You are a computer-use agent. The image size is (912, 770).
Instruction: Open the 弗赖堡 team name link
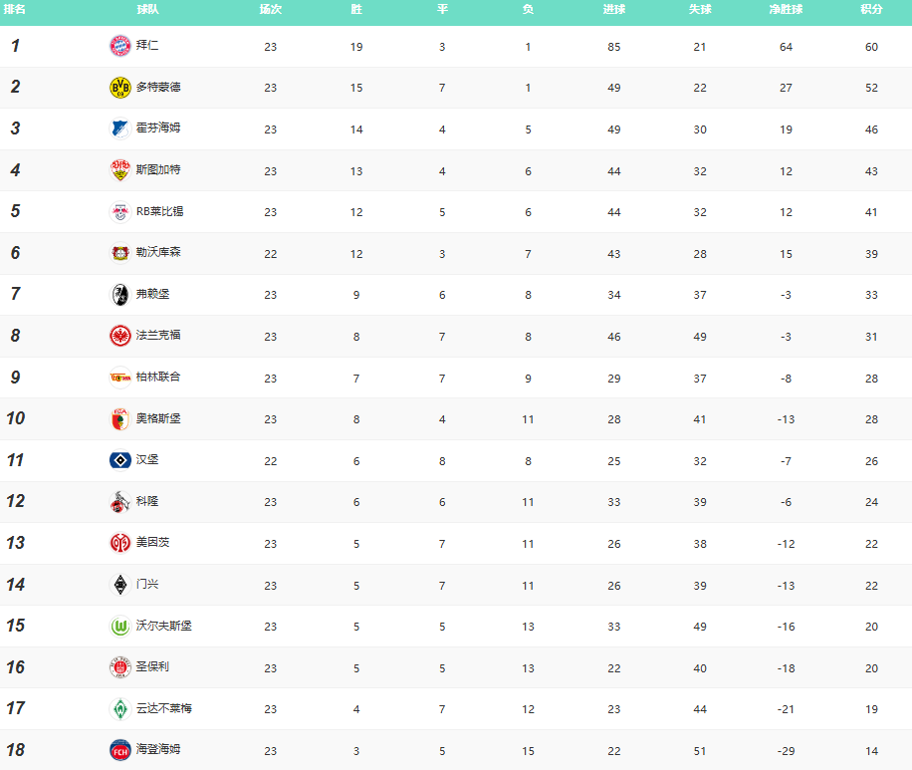tap(152, 295)
